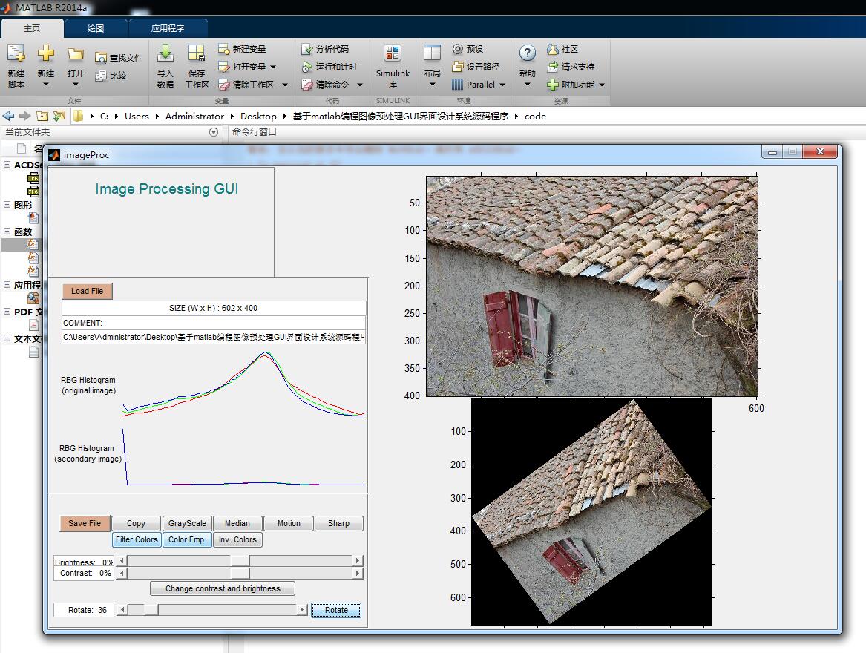Click the New (新建) plus icon
The image size is (866, 653).
[46, 53]
